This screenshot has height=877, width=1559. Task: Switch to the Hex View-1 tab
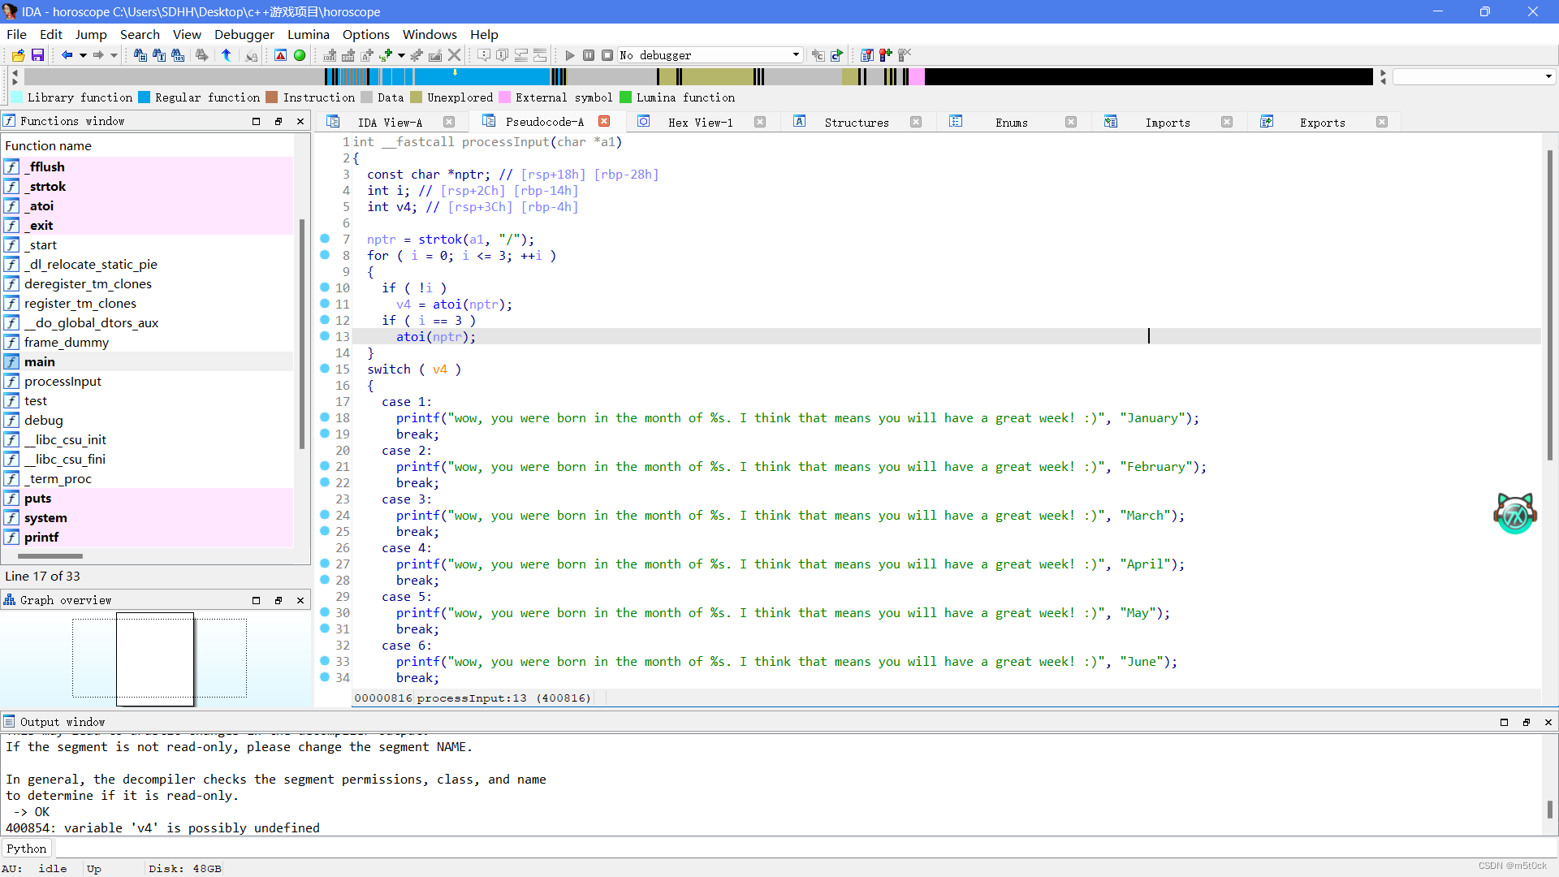coord(700,122)
